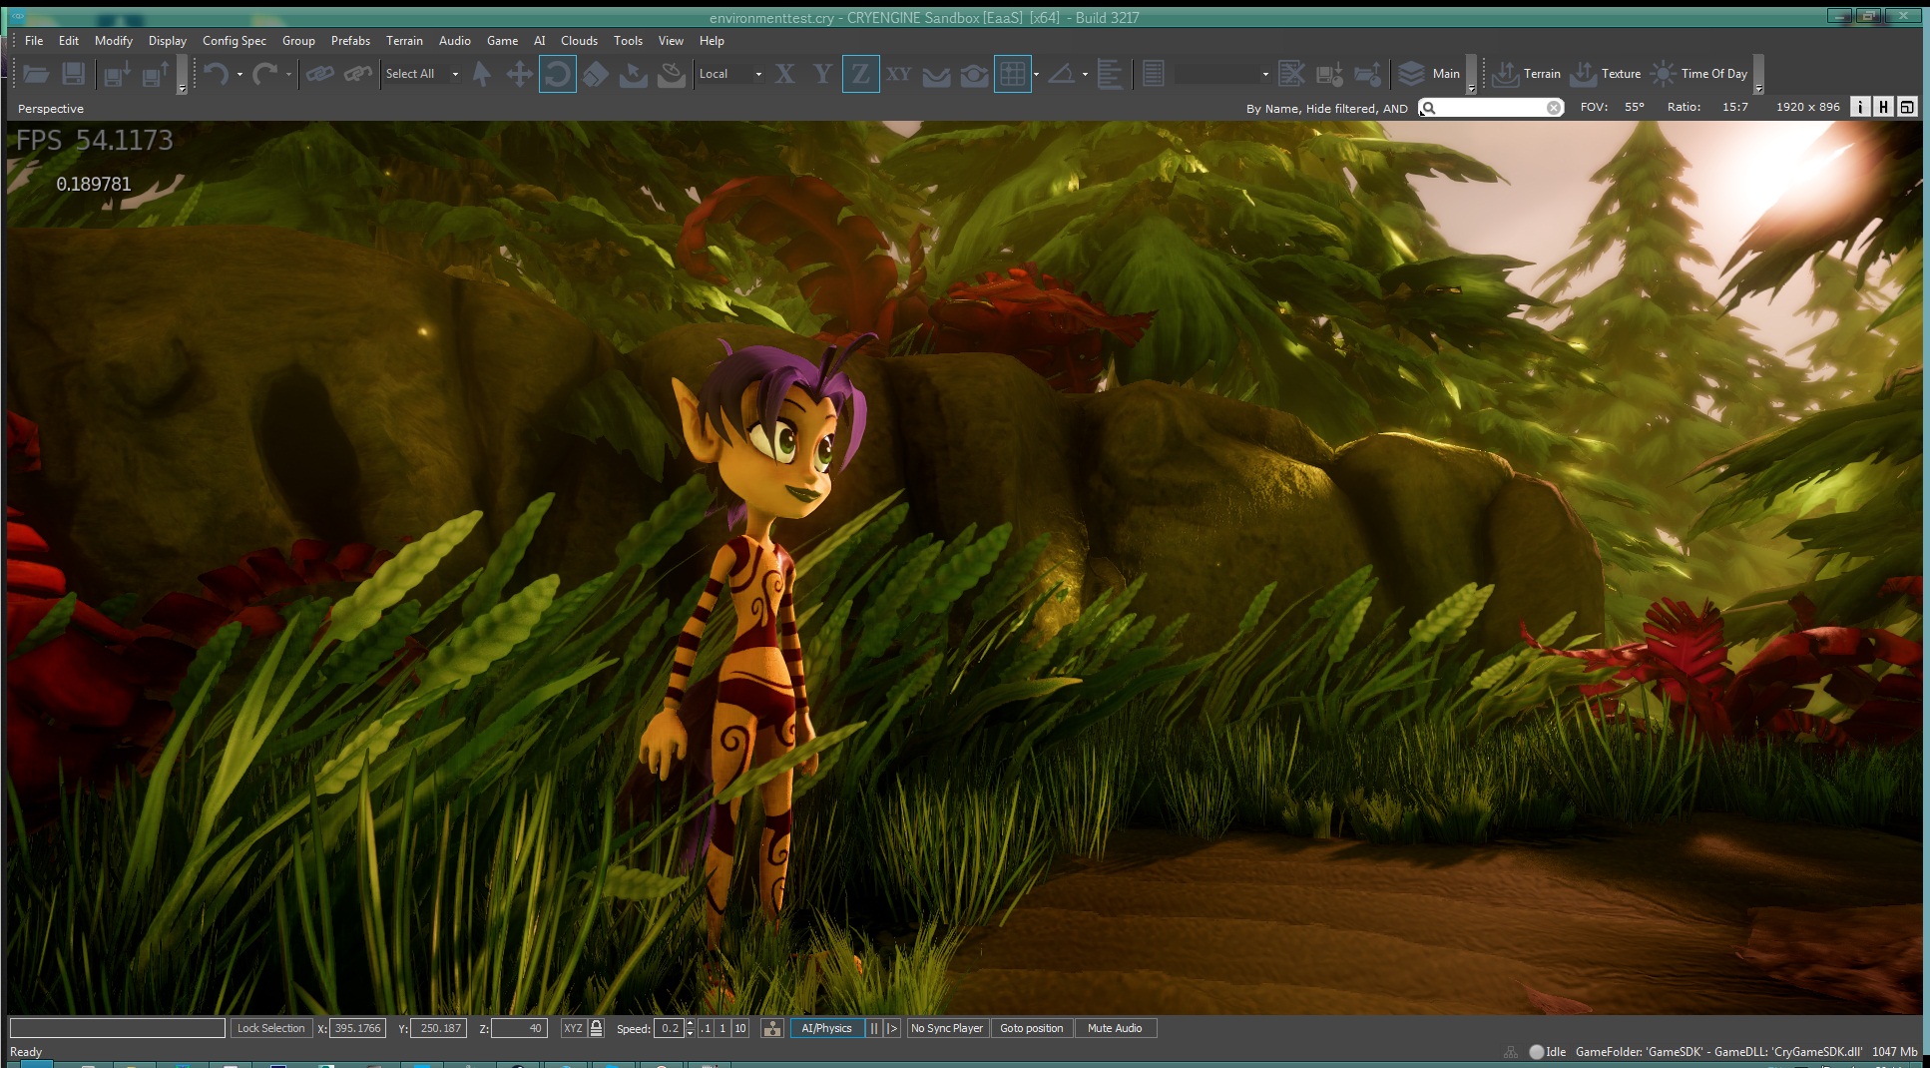The image size is (1930, 1068).
Task: Click the viewport search input field
Action: coord(1491,108)
